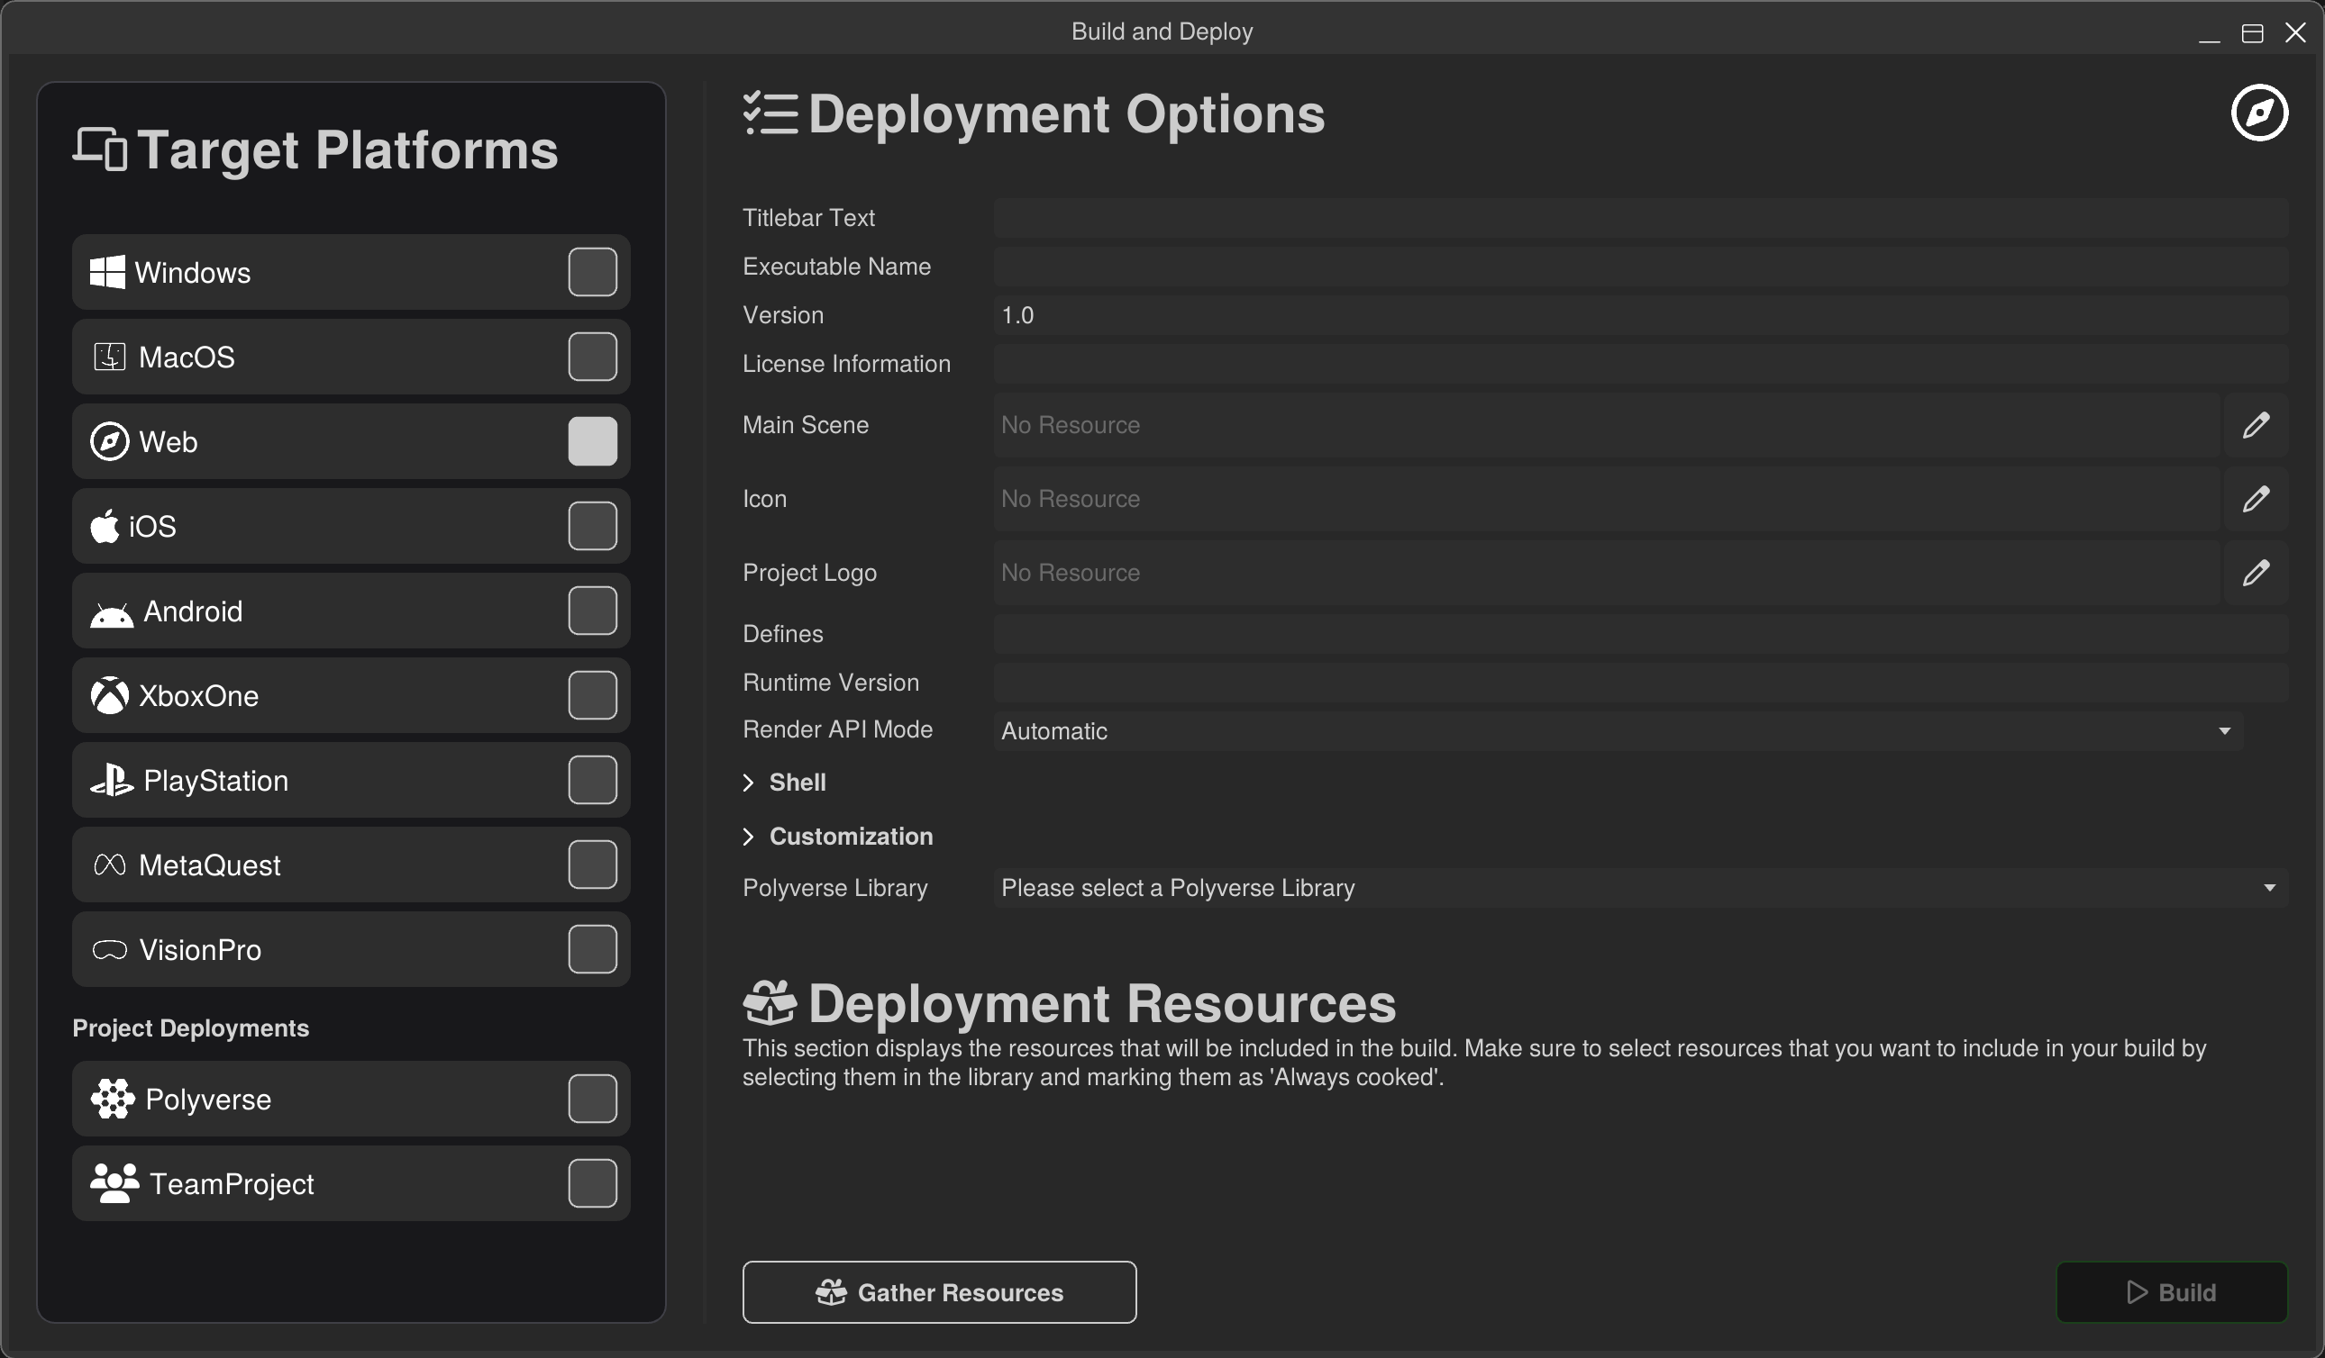Open the Polyverse Library dropdown
Viewport: 2325px width, 1358px height.
[2271, 888]
